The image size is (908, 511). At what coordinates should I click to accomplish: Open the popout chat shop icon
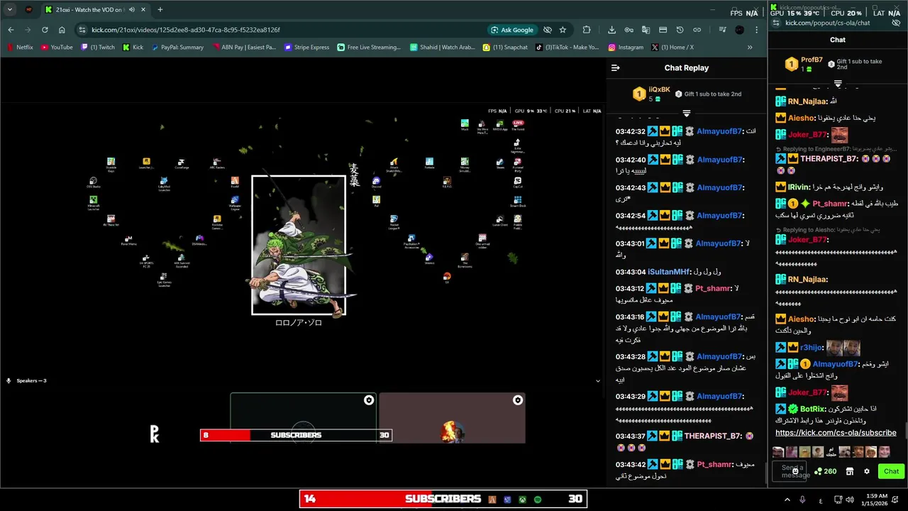click(x=849, y=471)
